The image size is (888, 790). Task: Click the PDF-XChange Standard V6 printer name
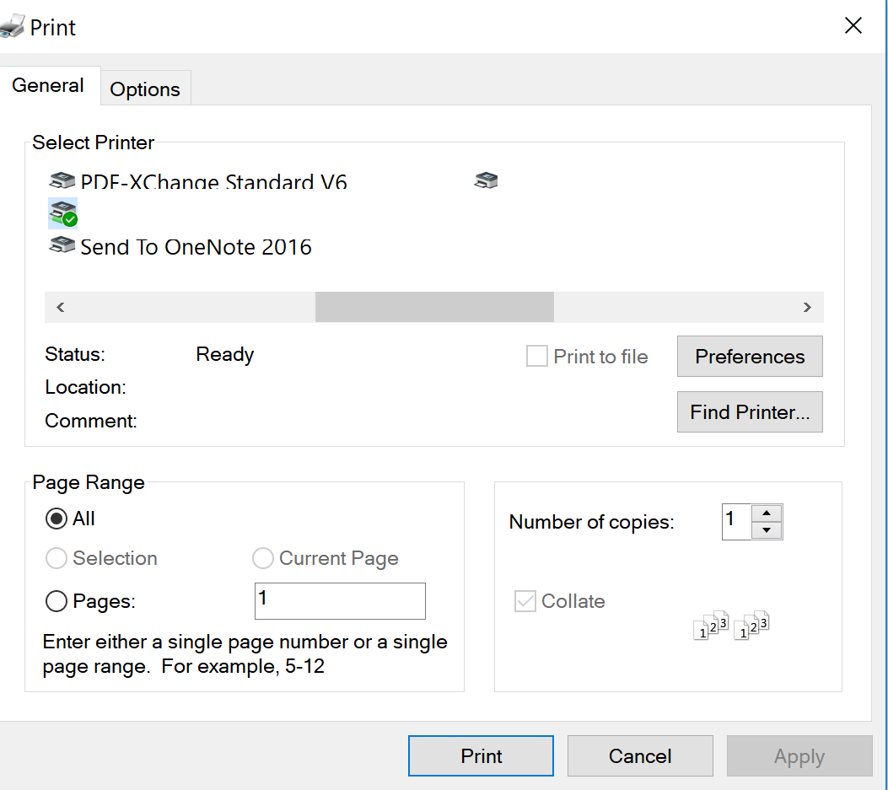(x=213, y=182)
